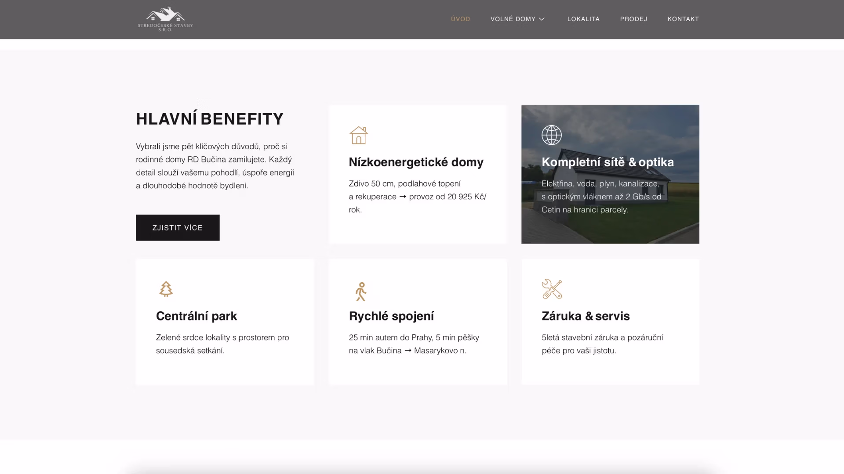Click the Kompletní sítě & optika photo card
The width and height of the screenshot is (844, 474).
pyautogui.click(x=610, y=174)
